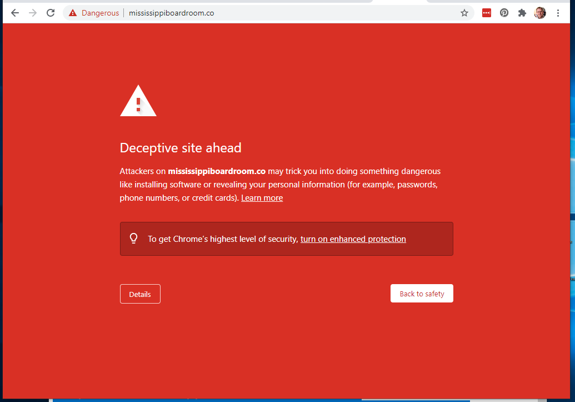Click the lightbulb tip icon
The width and height of the screenshot is (575, 402).
pos(133,239)
